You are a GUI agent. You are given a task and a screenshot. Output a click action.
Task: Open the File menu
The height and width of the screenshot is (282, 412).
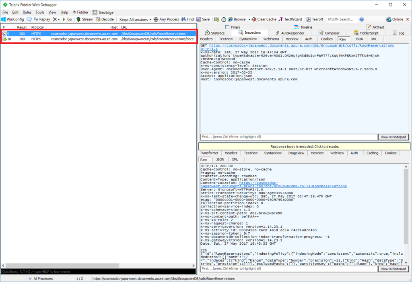pyautogui.click(x=5, y=12)
